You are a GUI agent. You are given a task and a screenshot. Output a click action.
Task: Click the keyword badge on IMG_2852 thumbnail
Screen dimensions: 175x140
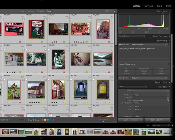pyautogui.click(x=104, y=98)
